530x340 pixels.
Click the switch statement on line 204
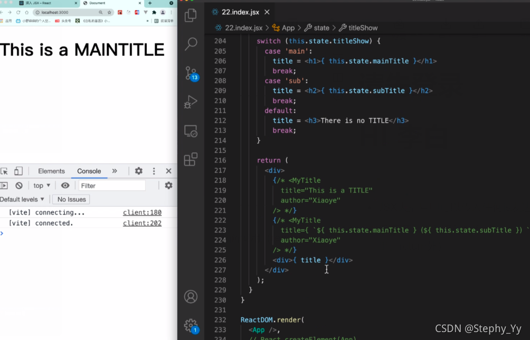[x=318, y=41]
